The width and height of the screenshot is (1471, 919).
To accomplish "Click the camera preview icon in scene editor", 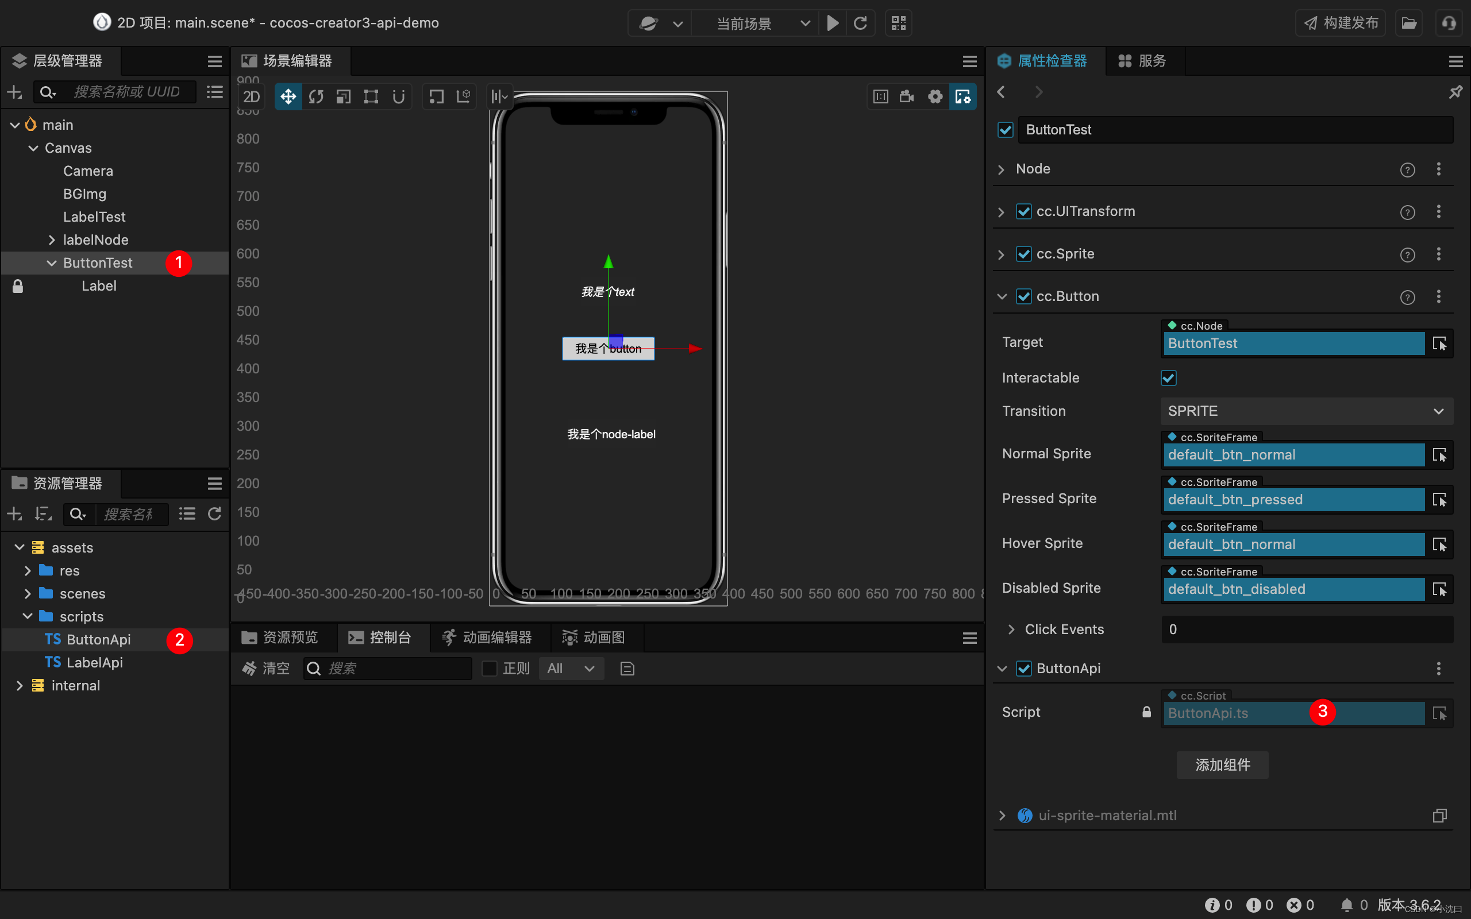I will (906, 96).
